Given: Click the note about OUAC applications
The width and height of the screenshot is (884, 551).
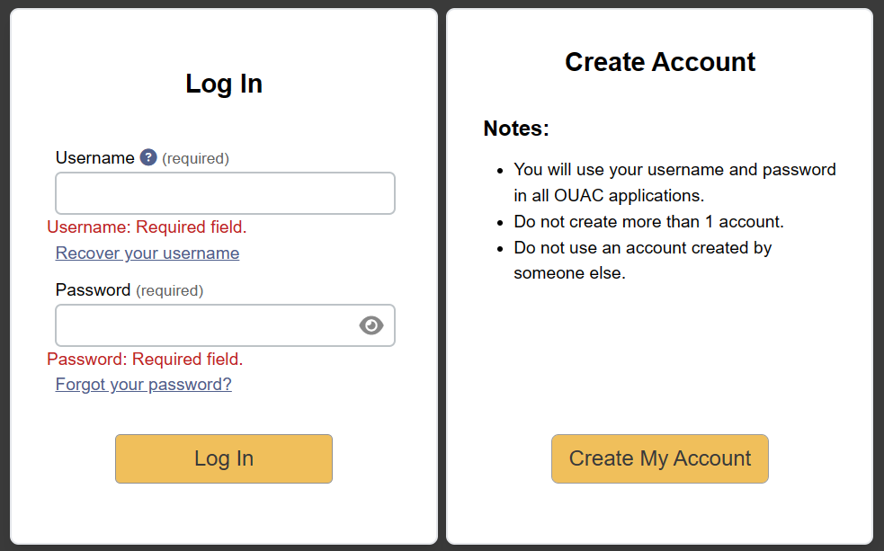Looking at the screenshot, I should (674, 182).
